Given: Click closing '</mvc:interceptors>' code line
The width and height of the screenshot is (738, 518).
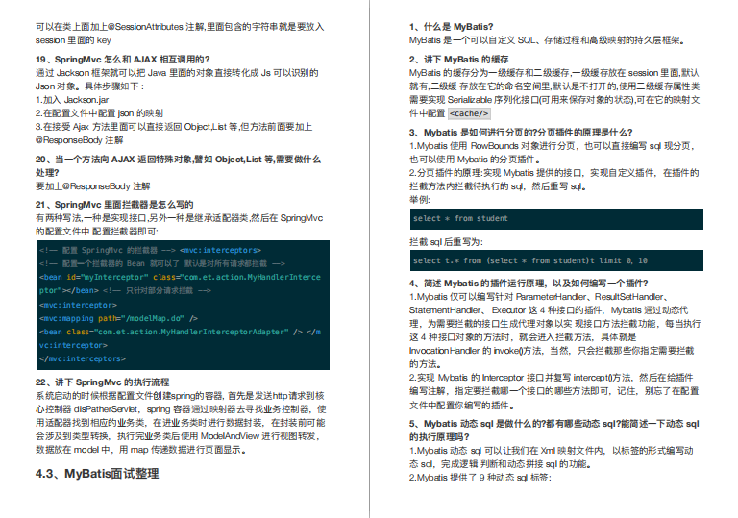Looking at the screenshot, I should coord(83,358).
